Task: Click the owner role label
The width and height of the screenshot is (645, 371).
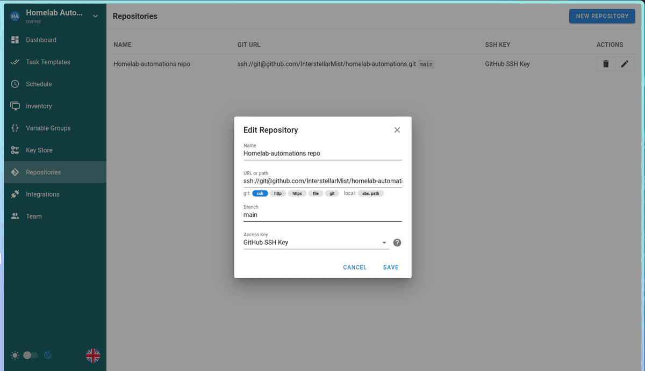Action: [x=33, y=21]
